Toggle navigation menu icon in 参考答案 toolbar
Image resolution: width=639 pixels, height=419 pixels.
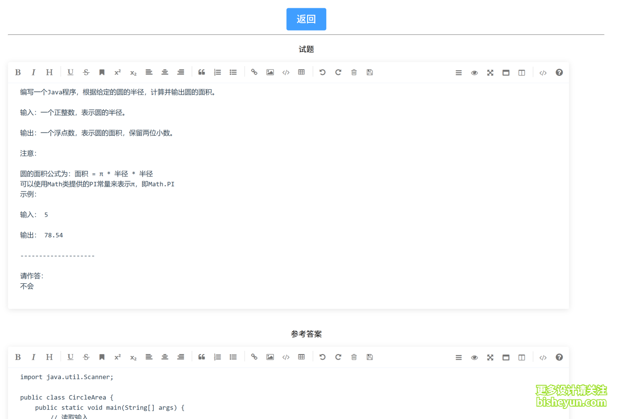click(x=459, y=357)
